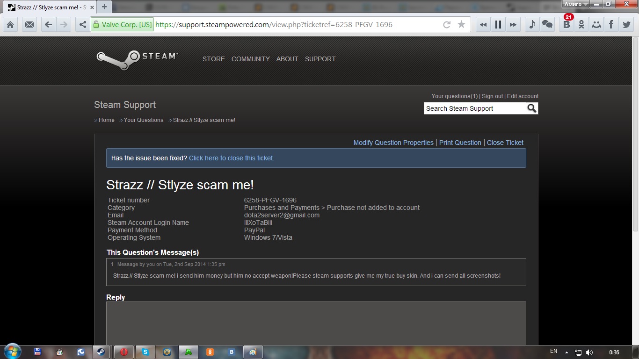The height and width of the screenshot is (359, 639).
Task: Click the Search Steam Support field
Action: (x=475, y=108)
